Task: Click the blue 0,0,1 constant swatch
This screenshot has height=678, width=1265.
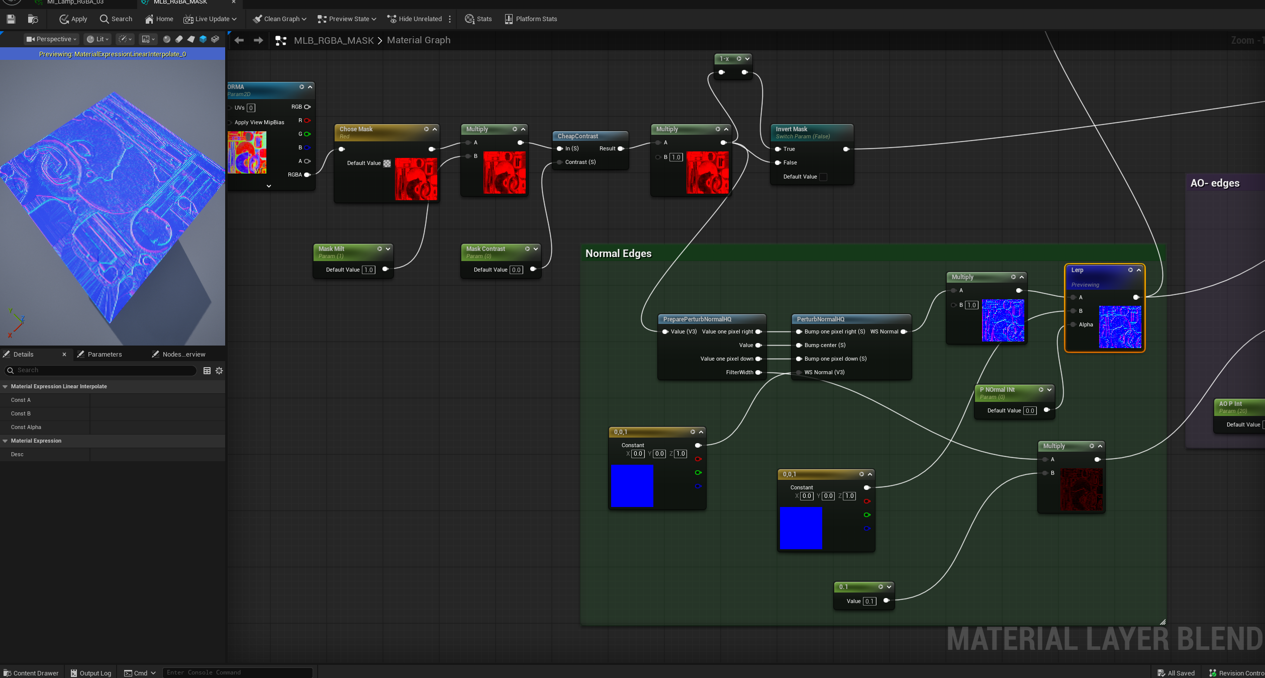Action: [x=632, y=485]
